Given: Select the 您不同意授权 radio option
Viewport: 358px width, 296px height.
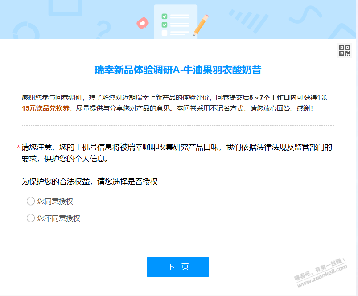Looking at the screenshot, I should tap(31, 218).
